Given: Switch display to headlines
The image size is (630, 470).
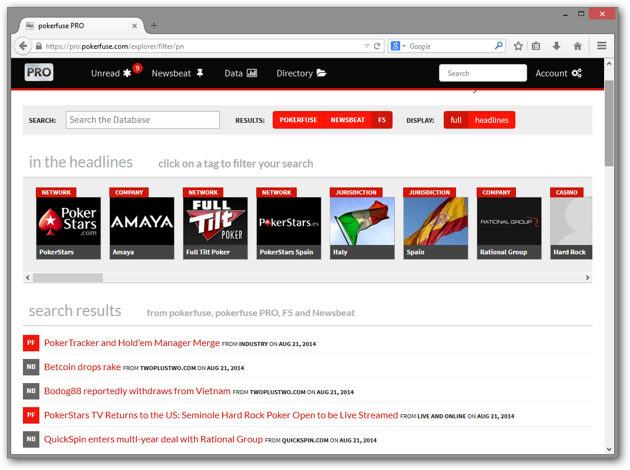Looking at the screenshot, I should click(x=491, y=120).
